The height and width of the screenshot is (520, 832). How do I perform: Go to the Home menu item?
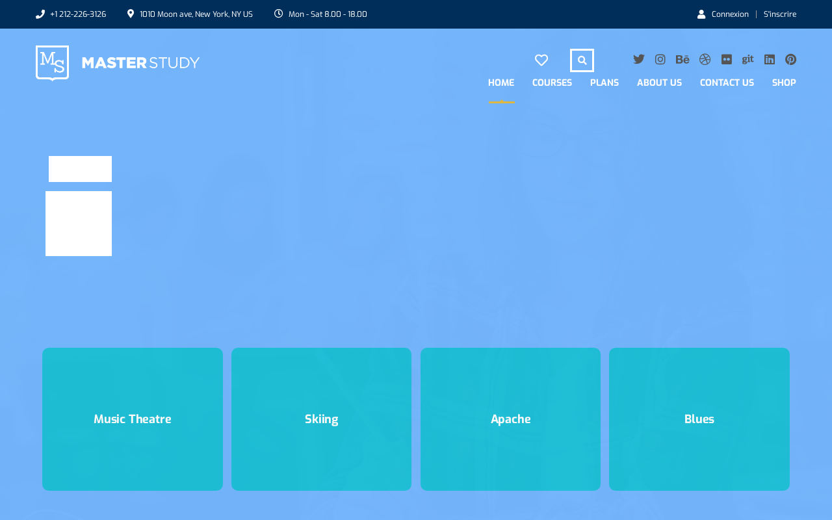tap(501, 83)
